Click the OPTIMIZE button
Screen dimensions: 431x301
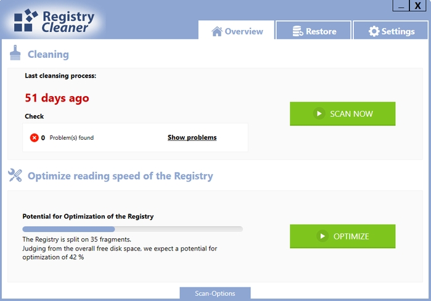342,236
